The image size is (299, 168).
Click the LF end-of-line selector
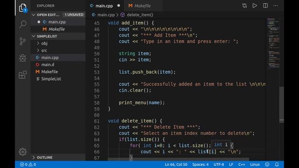(x=231, y=164)
